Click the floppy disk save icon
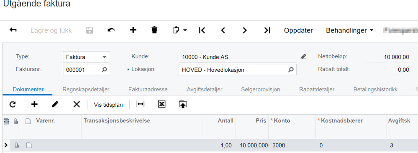The image size is (418, 153). point(90,30)
